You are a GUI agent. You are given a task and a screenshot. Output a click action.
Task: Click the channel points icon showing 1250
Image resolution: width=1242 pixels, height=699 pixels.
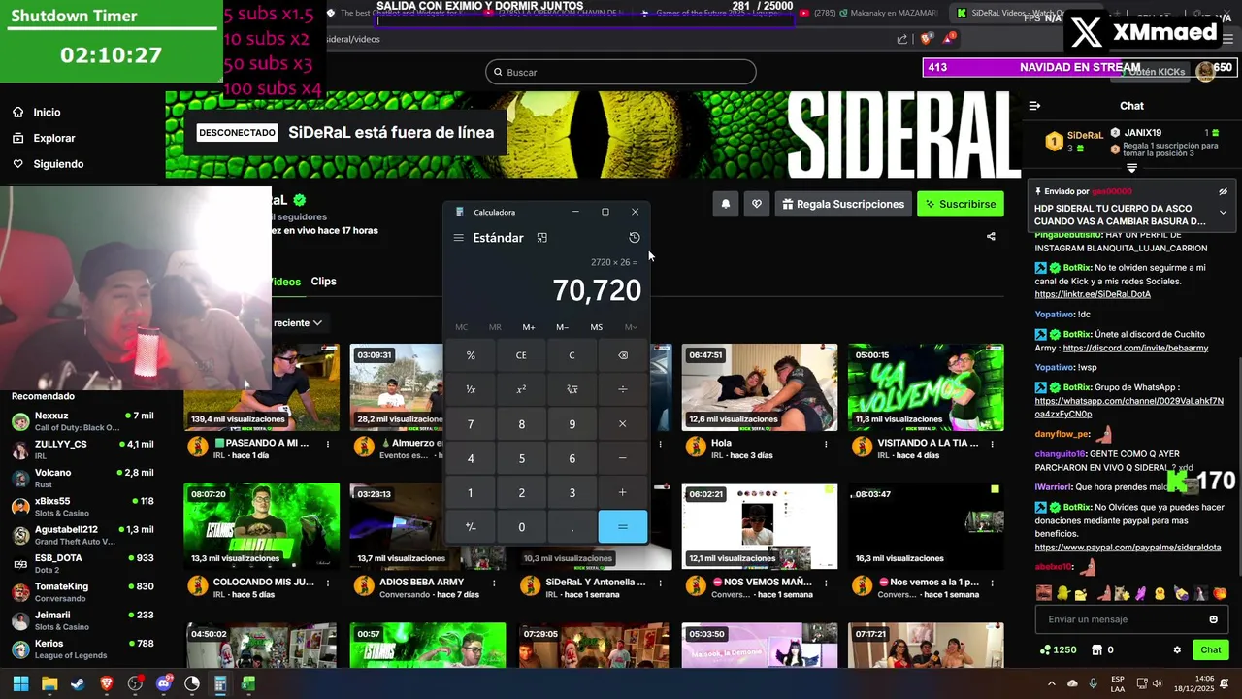pos(1058,649)
